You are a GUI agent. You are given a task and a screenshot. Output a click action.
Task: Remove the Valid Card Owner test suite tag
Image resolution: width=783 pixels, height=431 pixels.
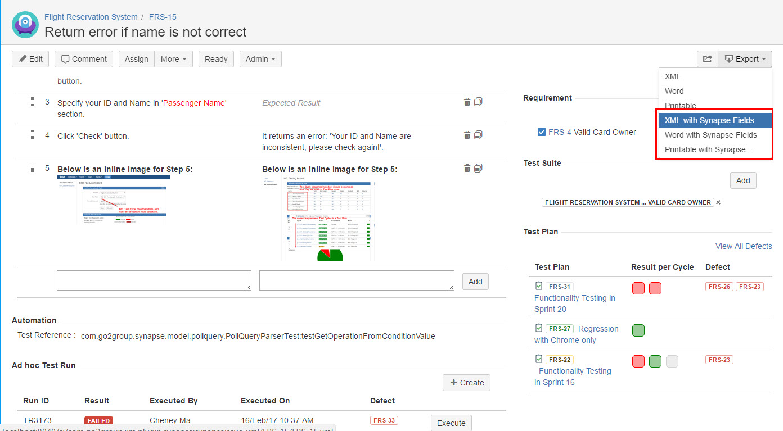(x=718, y=202)
